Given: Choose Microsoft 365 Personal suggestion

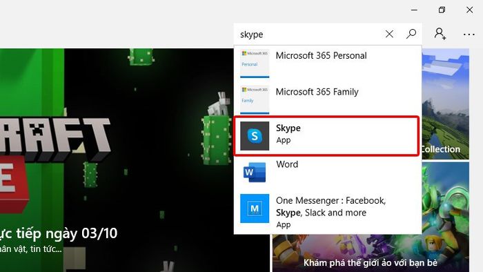Looking at the screenshot, I should 328,64.
